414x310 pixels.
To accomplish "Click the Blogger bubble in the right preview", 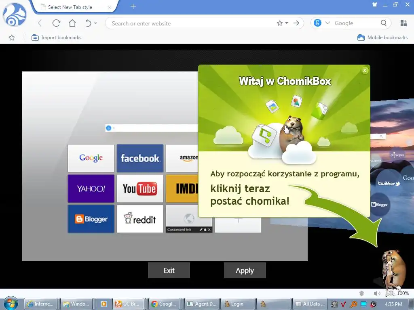I will (x=379, y=204).
